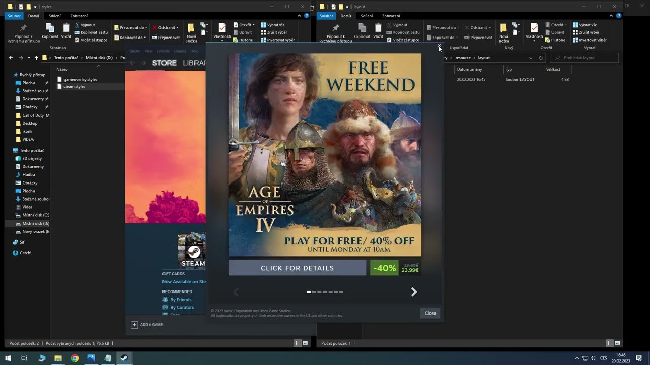
Task: Close the Steam promo with Close button
Action: (430, 313)
